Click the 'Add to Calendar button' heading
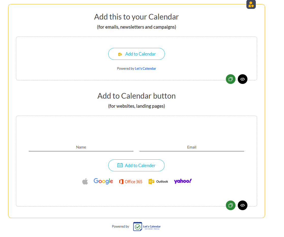 point(136,96)
